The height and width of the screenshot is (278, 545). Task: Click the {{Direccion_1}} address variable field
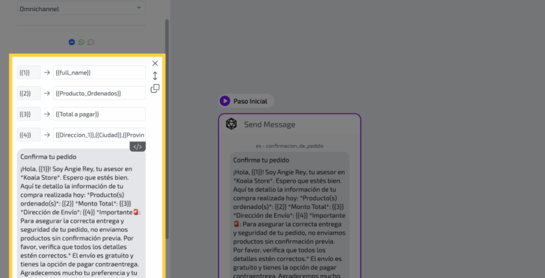99,135
